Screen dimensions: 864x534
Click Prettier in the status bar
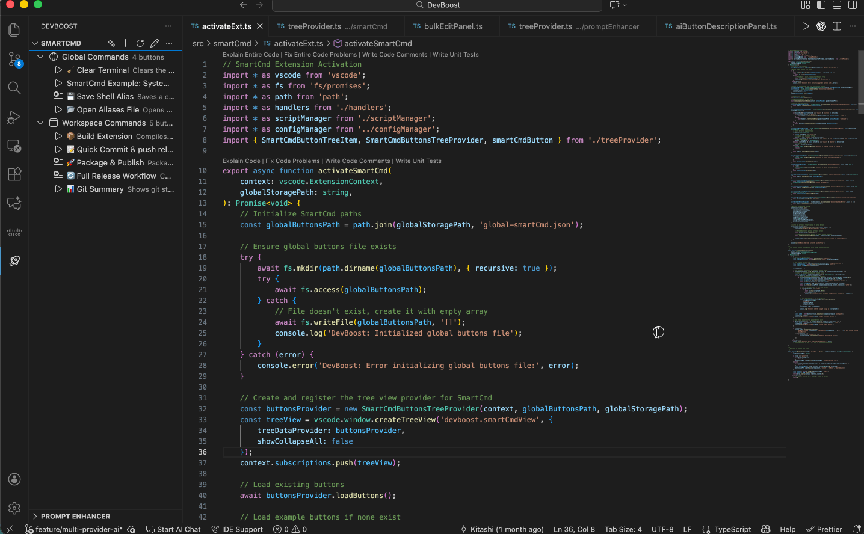coord(824,529)
